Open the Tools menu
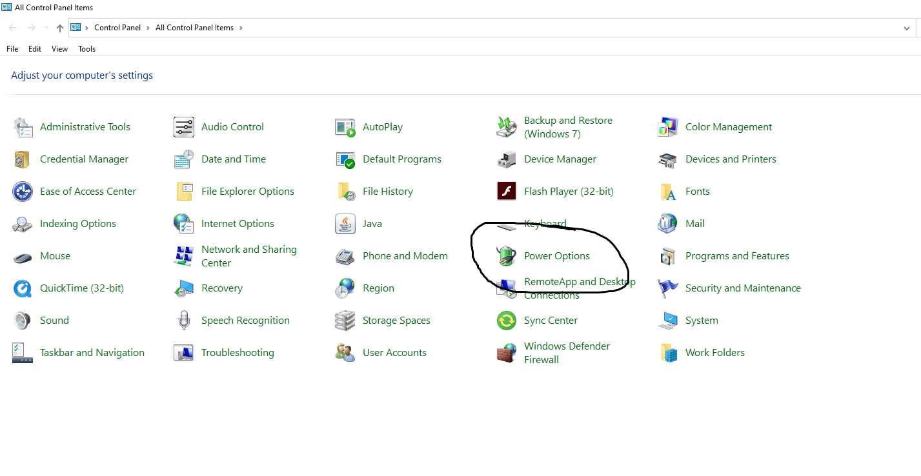 click(86, 48)
